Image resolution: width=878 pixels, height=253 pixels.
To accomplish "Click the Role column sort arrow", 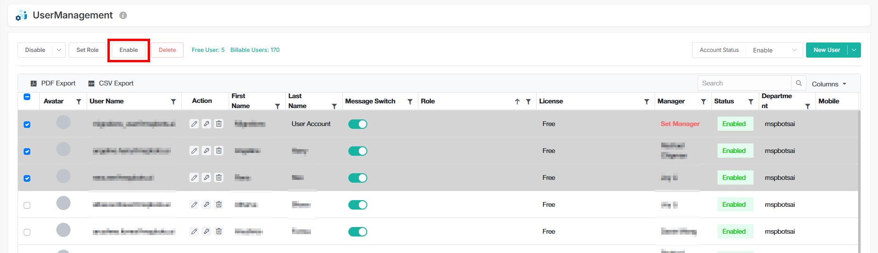I will point(517,101).
